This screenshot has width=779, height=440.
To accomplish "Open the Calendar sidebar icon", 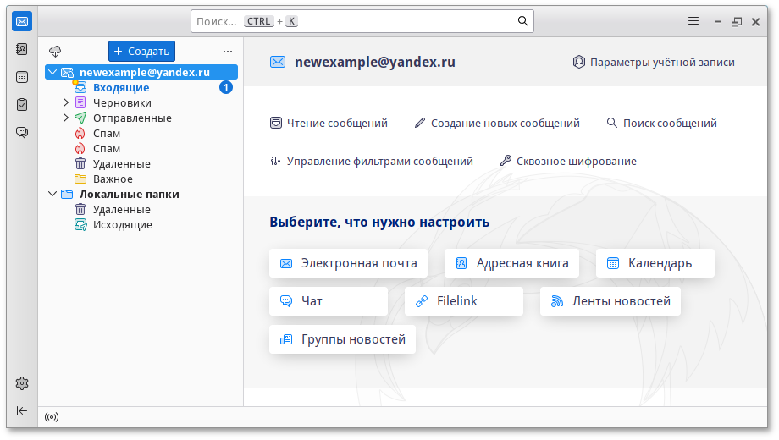I will 22,77.
